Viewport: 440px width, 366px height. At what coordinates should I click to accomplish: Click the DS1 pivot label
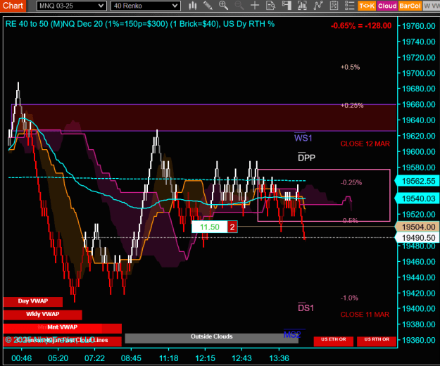[x=306, y=308]
